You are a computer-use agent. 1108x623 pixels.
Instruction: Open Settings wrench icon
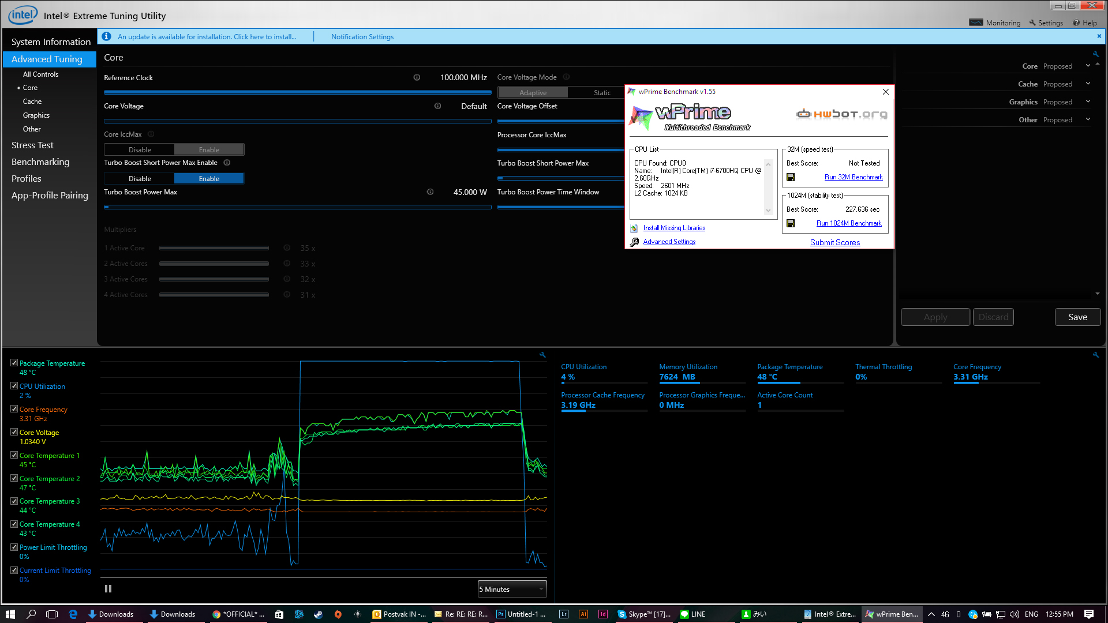tap(1032, 22)
